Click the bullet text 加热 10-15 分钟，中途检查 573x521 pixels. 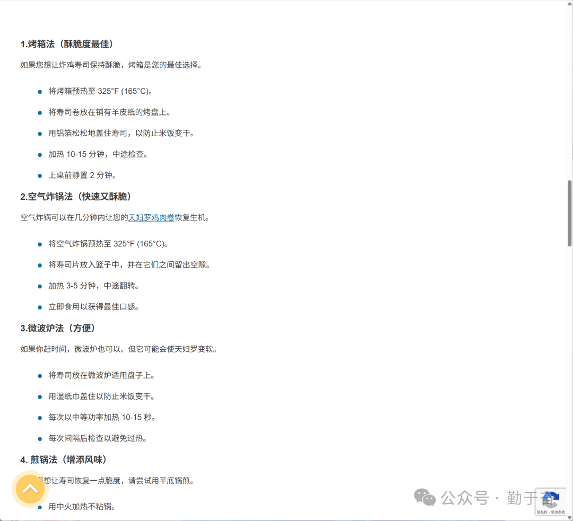[98, 154]
